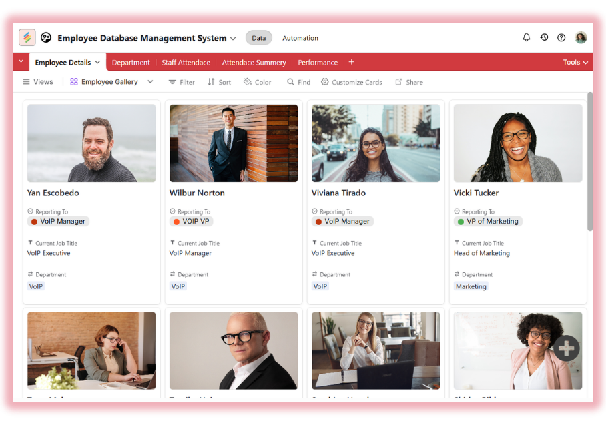Viewport: 606px width, 425px height.
Task: Click the Share button
Action: [x=408, y=82]
